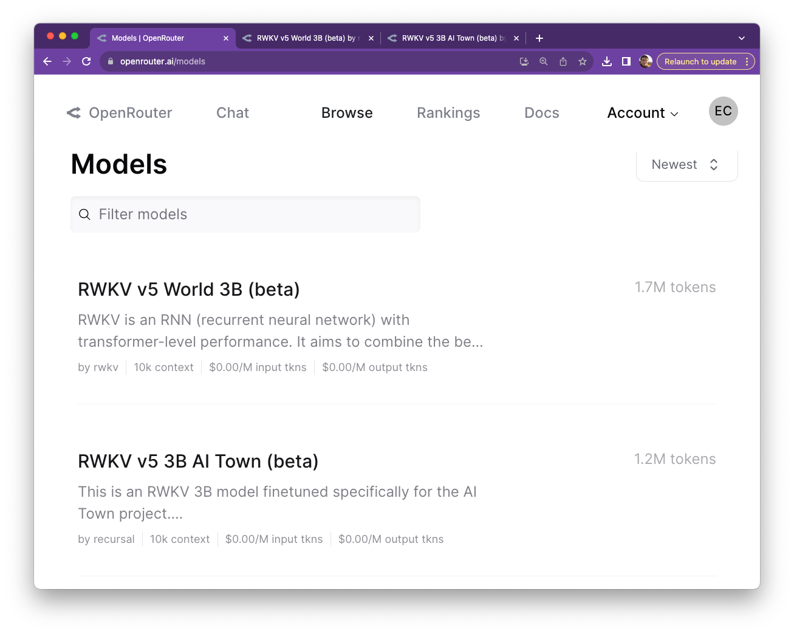
Task: Click 'by rwkv' author text
Action: tap(98, 367)
